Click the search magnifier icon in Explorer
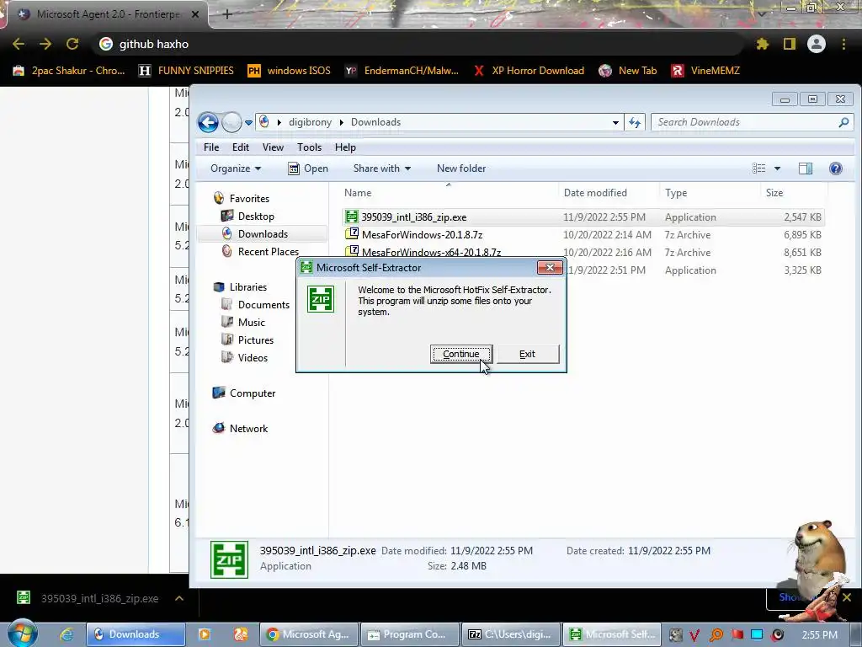Screen dimensions: 862x647 click(x=843, y=122)
